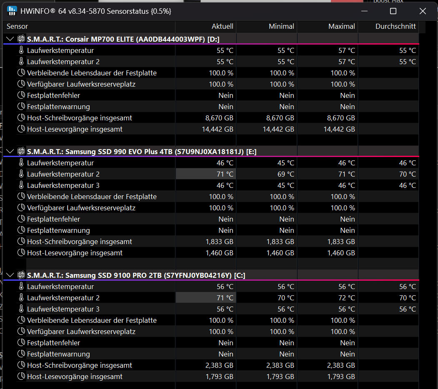Click the 14,442 GB current value
Screen dimensions: 438x389
[x=218, y=129]
